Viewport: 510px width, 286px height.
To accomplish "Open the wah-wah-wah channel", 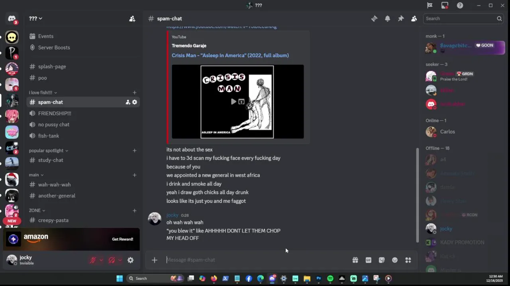I will click(x=83, y=184).
